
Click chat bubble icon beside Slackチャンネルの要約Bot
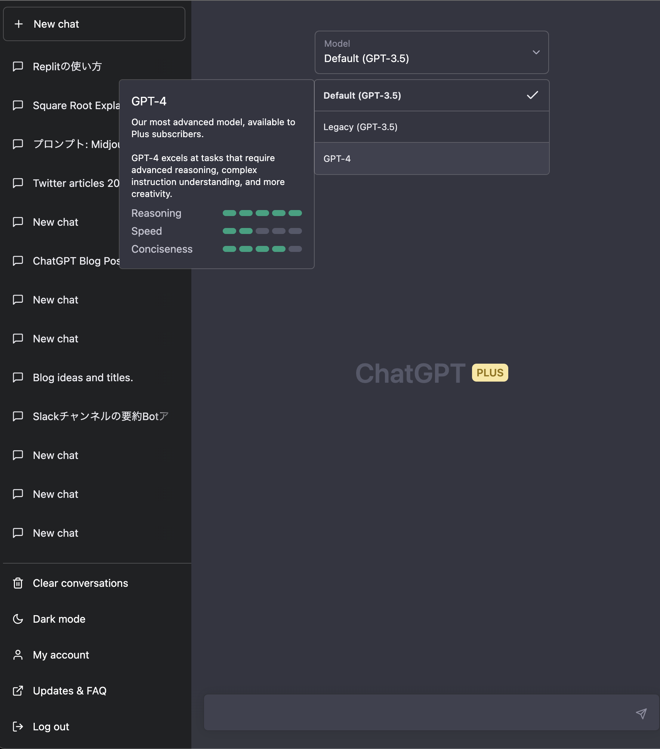[18, 416]
